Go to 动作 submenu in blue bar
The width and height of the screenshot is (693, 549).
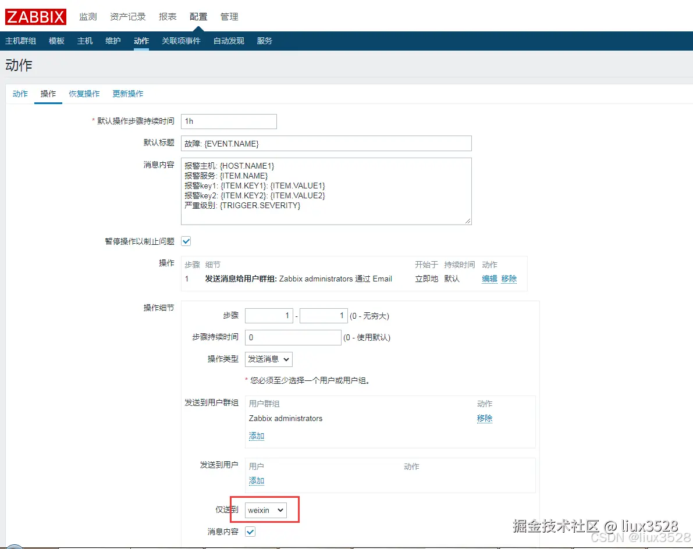point(141,41)
